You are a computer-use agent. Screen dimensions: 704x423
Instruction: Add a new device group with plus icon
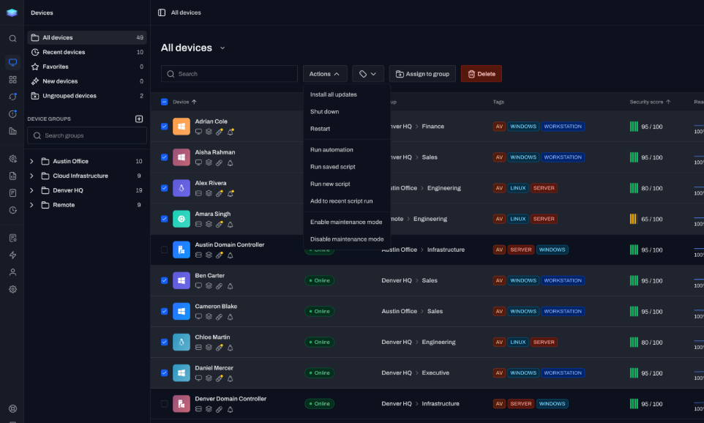coord(139,119)
